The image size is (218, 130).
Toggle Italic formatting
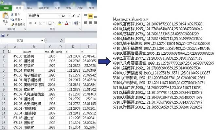[x=35, y=23]
